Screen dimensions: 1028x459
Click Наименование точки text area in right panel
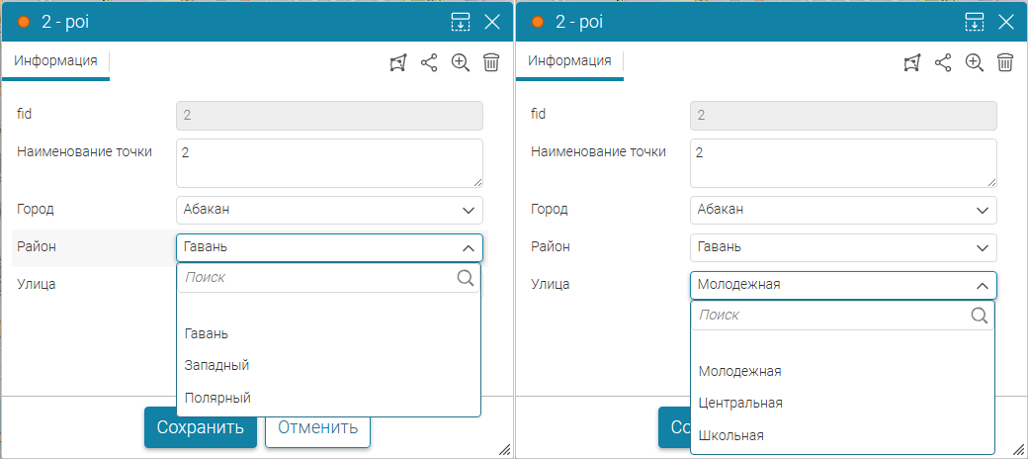(843, 163)
